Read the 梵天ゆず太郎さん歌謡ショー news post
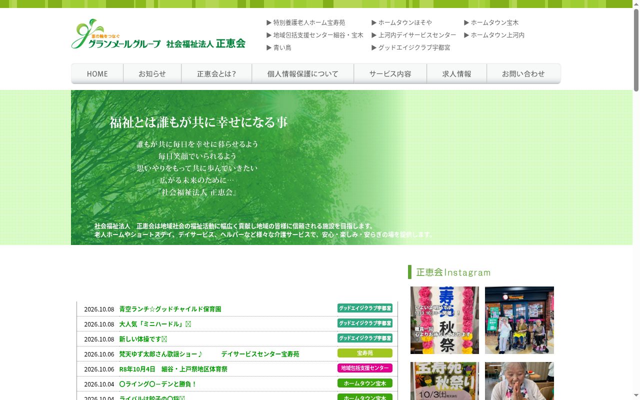640x400 pixels. 209,354
